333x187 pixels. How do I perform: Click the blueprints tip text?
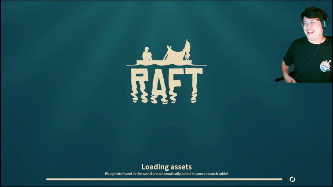[x=166, y=174]
